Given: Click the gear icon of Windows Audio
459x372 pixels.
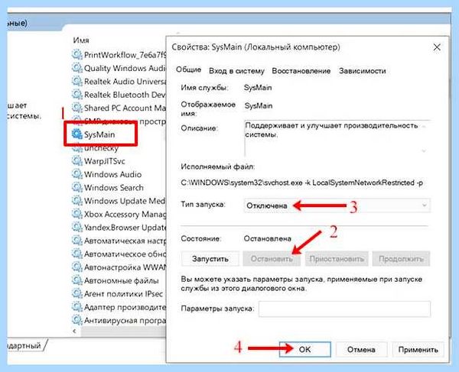Looking at the screenshot, I should [x=77, y=174].
